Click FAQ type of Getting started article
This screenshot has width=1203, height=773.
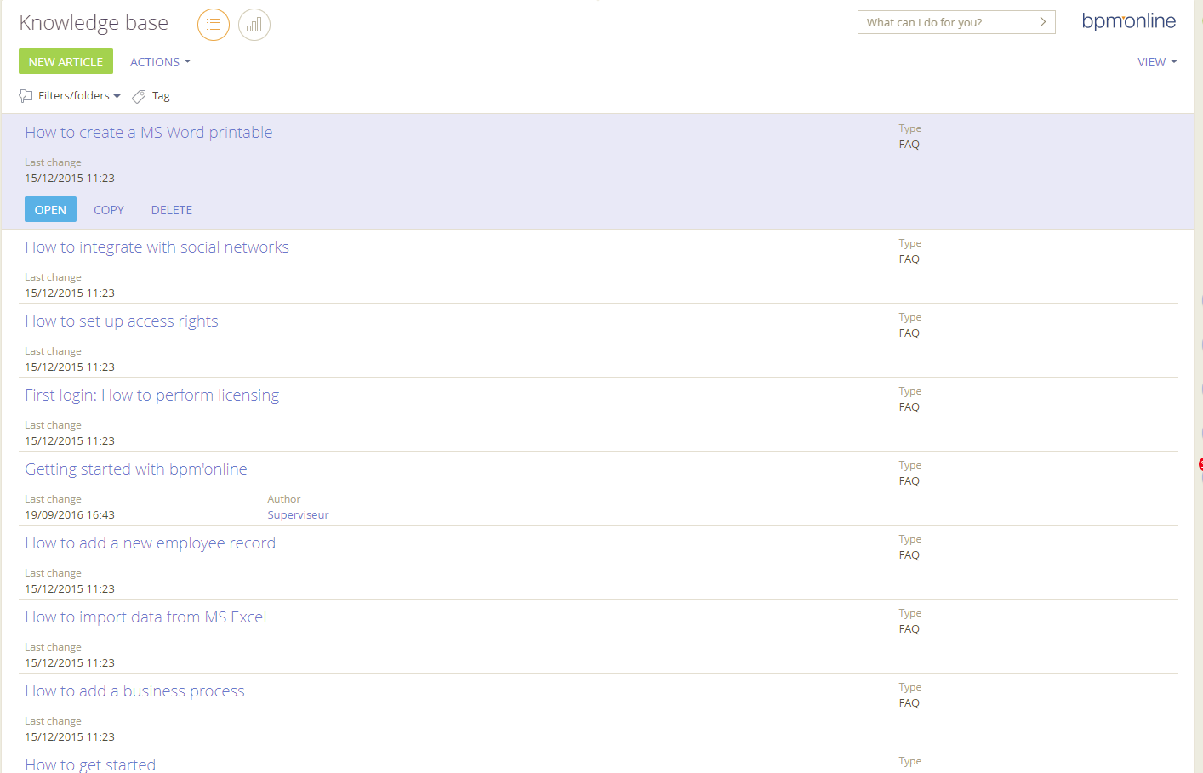(x=909, y=481)
